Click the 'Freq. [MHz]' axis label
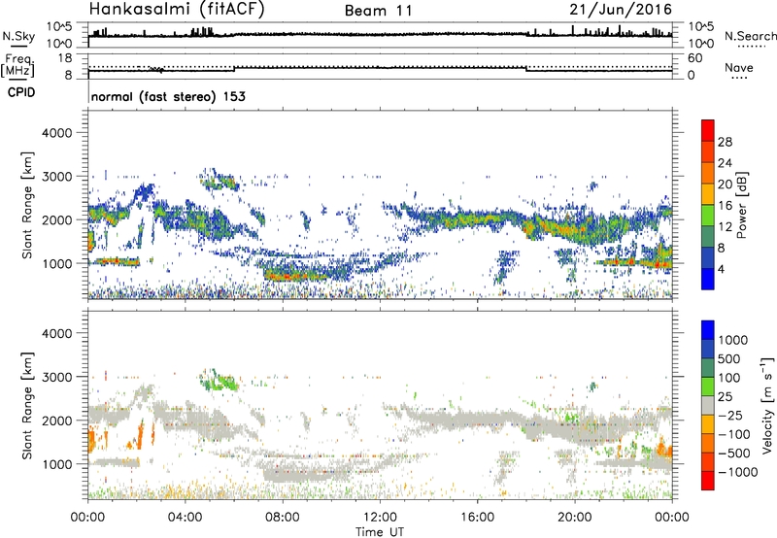Image resolution: width=777 pixels, height=538 pixels. click(17, 66)
